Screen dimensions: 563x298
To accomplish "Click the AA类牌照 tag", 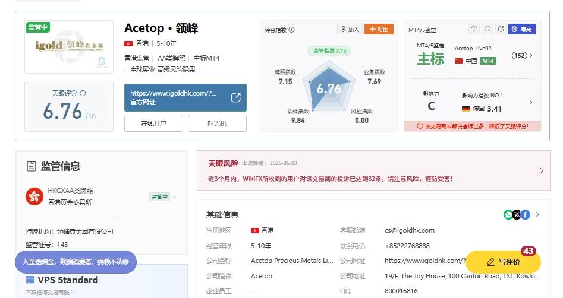I will [x=171, y=58].
